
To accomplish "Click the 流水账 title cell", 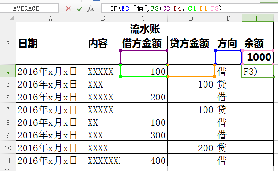I will (145, 29).
